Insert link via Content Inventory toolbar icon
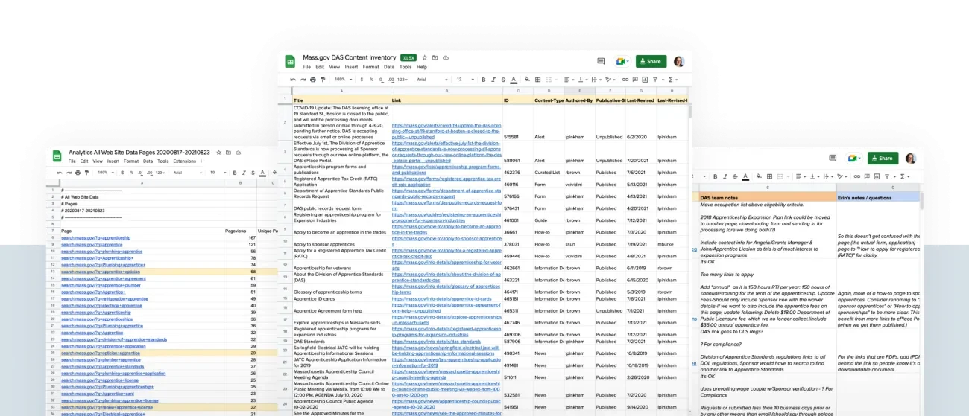 click(x=625, y=80)
